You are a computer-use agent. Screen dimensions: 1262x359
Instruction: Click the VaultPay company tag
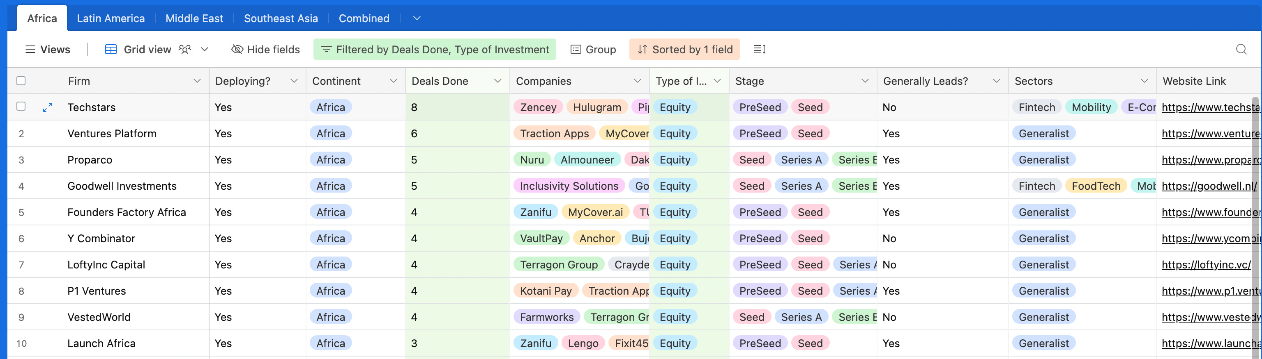point(541,239)
